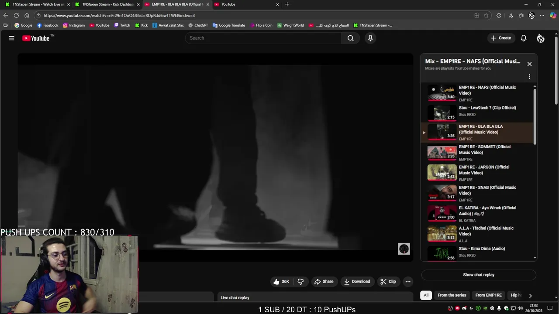Image resolution: width=559 pixels, height=314 pixels.
Task: Open Windows Security tray icon
Action: tap(506, 308)
